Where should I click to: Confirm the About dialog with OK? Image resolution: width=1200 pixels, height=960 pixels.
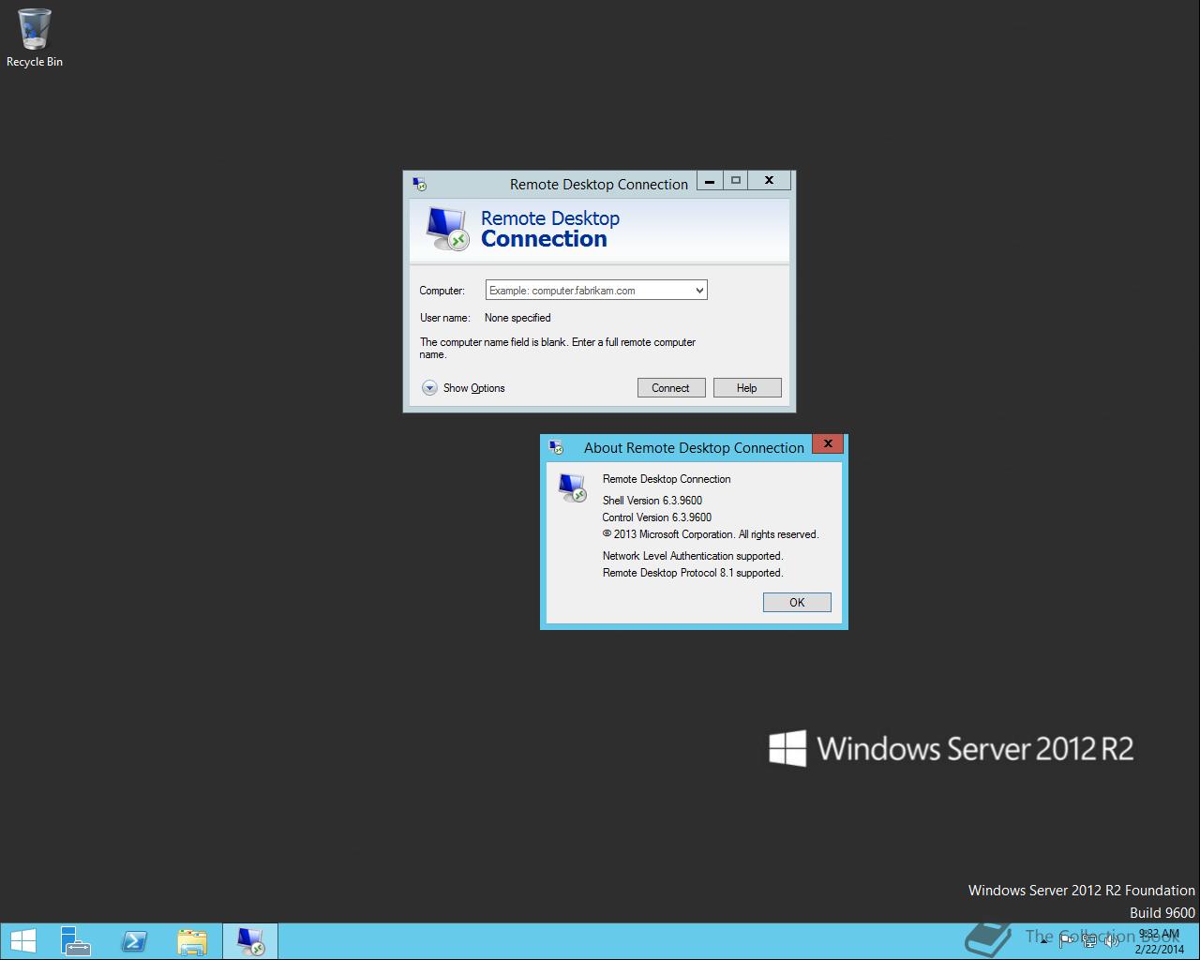click(x=797, y=603)
